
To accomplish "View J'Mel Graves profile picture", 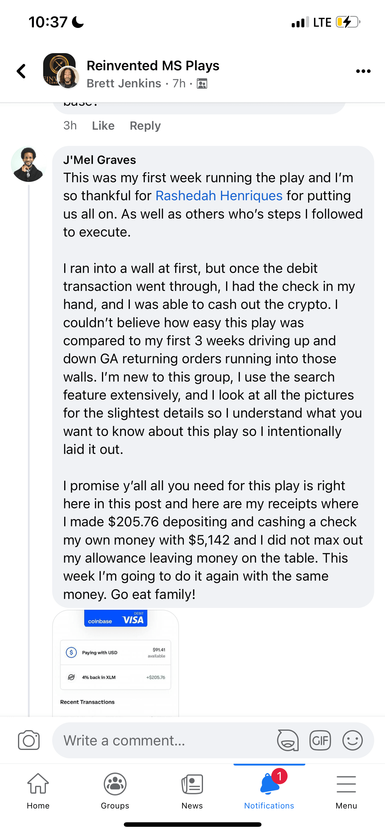I will (28, 164).
